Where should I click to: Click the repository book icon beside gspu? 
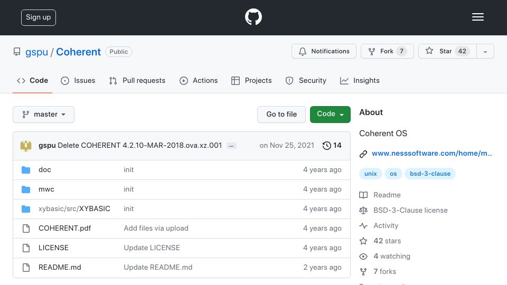(x=17, y=52)
